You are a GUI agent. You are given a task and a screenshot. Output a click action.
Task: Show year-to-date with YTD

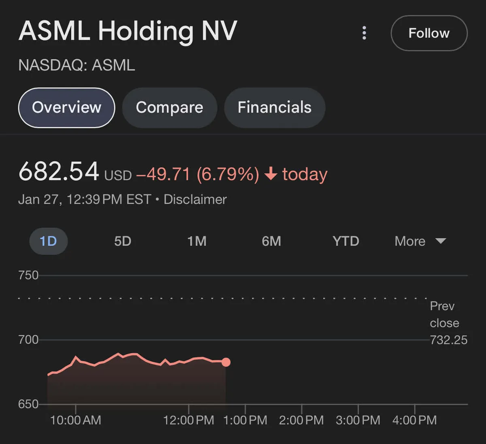click(345, 241)
